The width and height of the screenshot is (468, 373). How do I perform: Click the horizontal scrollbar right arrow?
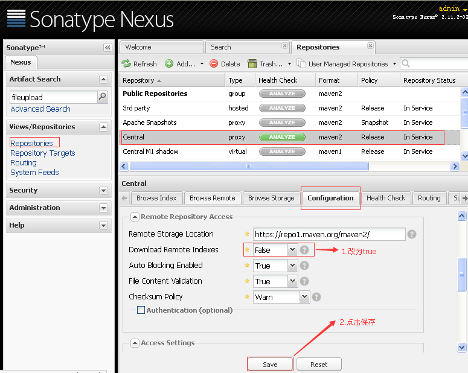coord(455,166)
